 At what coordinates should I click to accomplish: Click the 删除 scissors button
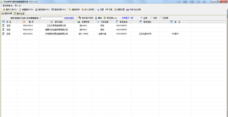point(99,18)
